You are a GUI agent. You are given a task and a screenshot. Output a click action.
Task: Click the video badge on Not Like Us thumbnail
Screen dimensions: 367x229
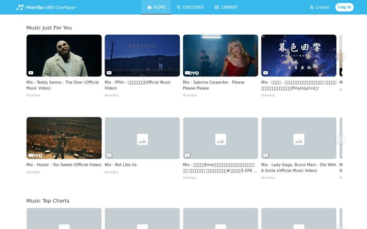tap(109, 155)
